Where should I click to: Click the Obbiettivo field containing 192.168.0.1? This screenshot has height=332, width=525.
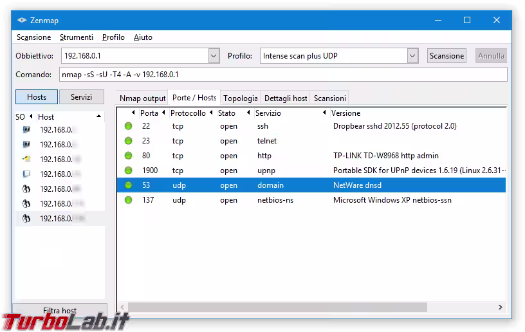click(135, 56)
